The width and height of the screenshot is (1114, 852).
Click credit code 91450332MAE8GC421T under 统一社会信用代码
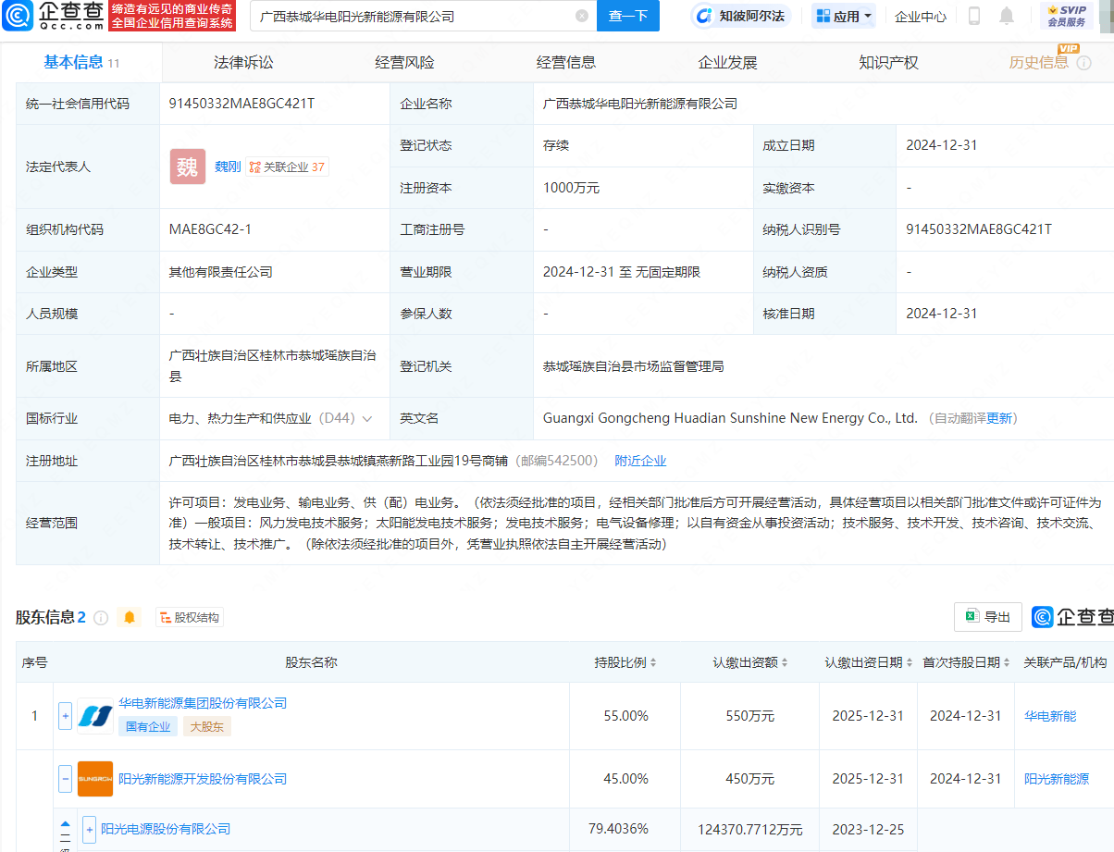click(x=242, y=104)
